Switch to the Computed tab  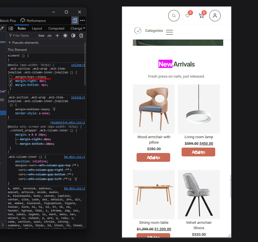coord(56,28)
